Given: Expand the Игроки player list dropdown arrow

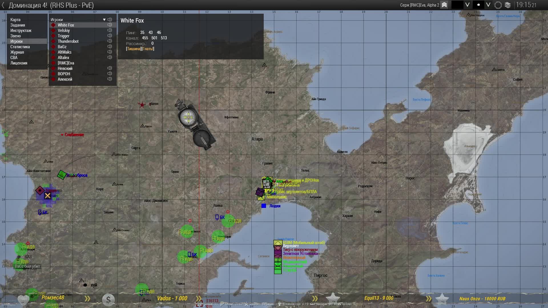Looking at the screenshot, I should [104, 20].
